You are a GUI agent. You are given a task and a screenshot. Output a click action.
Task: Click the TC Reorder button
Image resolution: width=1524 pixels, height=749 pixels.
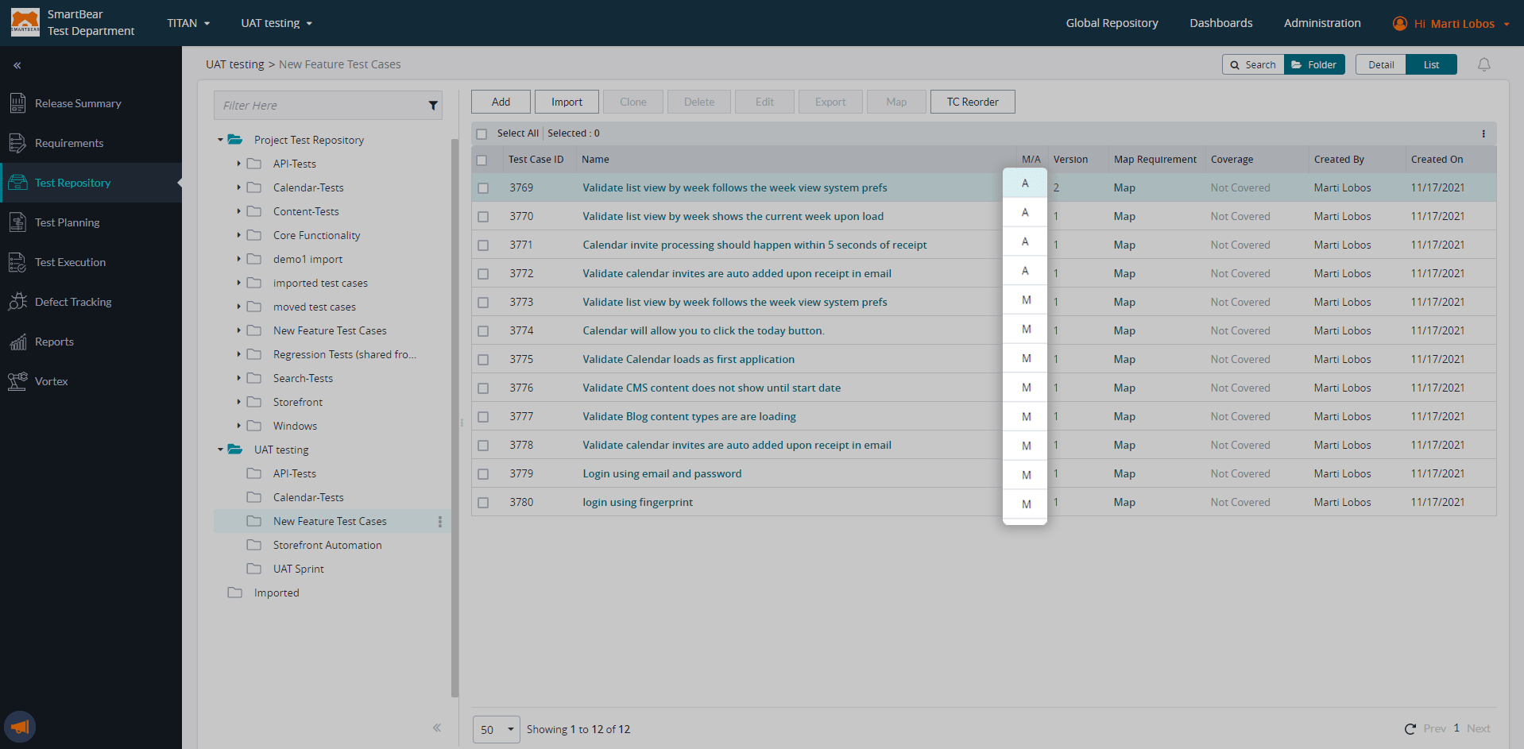point(973,102)
